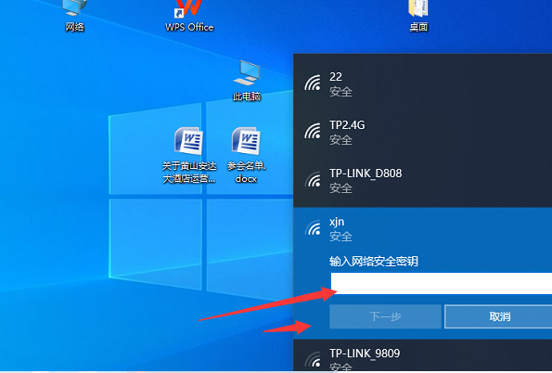The height and width of the screenshot is (373, 552).
Task: Pick the TP-LINK_D808 network from list
Action: point(422,180)
